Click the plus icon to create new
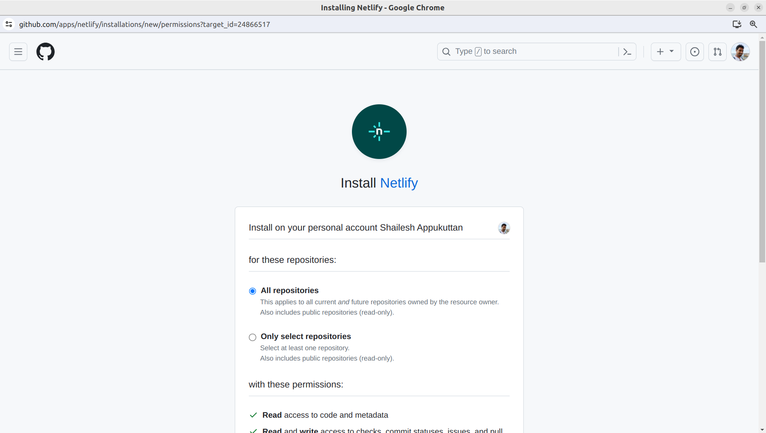 point(660,51)
